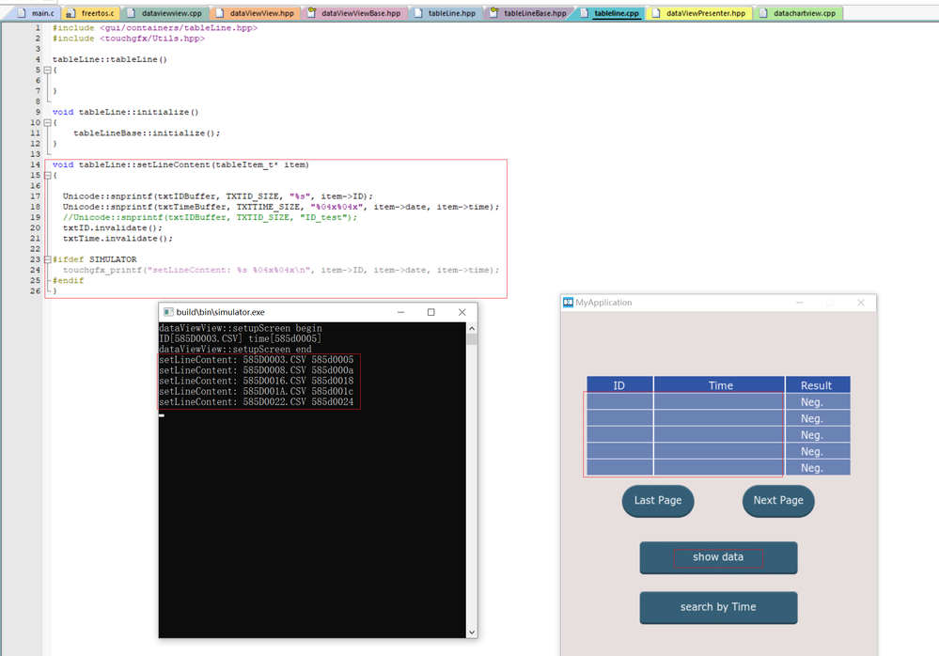Collapse the setLineContent fold at line 15
Screen dimensions: 939x656
47,175
